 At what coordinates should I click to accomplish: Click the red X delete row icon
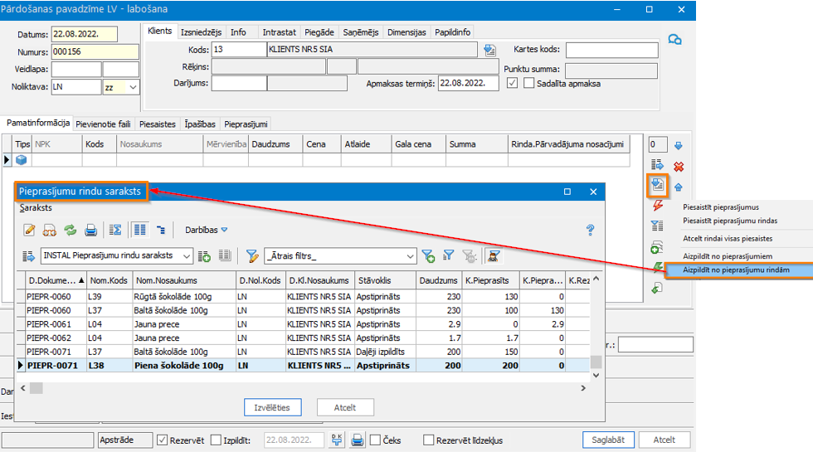(x=679, y=167)
